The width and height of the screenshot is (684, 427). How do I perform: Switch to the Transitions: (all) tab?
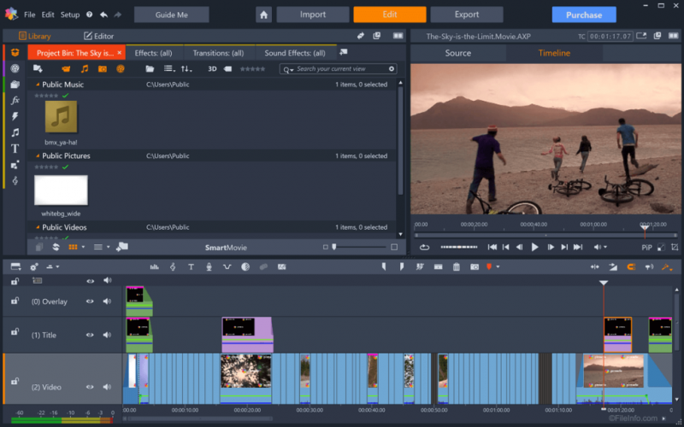(218, 53)
